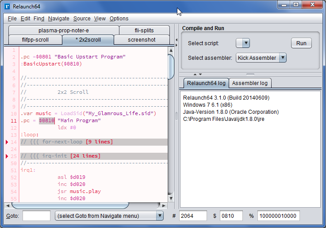326x228 pixels.
Task: Click the Goto text input field
Action: 36,216
